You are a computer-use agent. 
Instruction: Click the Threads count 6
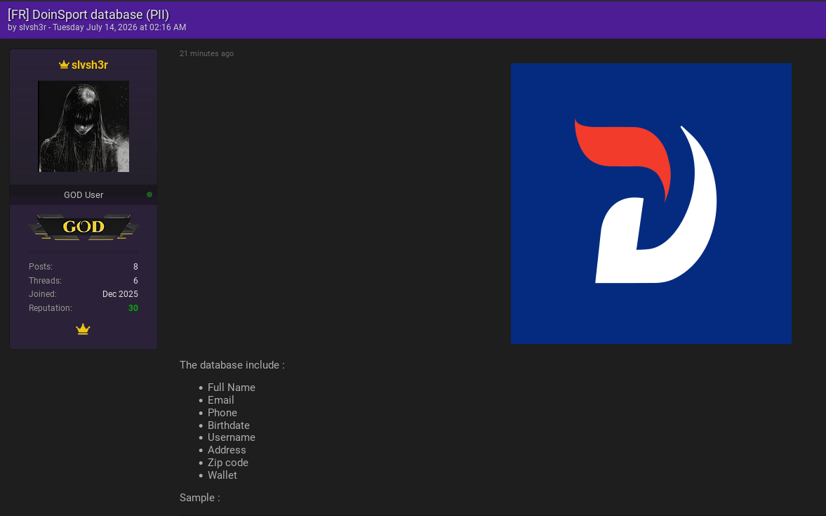click(135, 281)
